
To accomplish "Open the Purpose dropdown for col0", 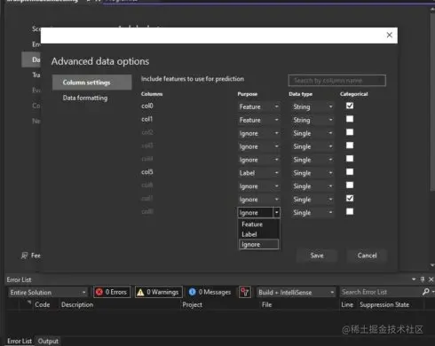I will tap(258, 106).
